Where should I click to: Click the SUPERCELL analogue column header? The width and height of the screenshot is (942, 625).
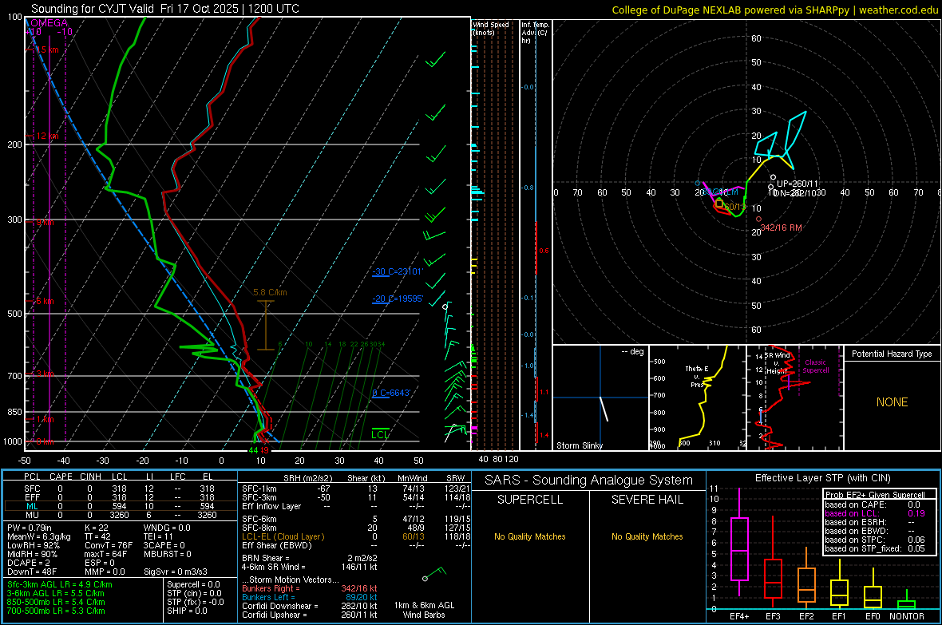pyautogui.click(x=530, y=500)
